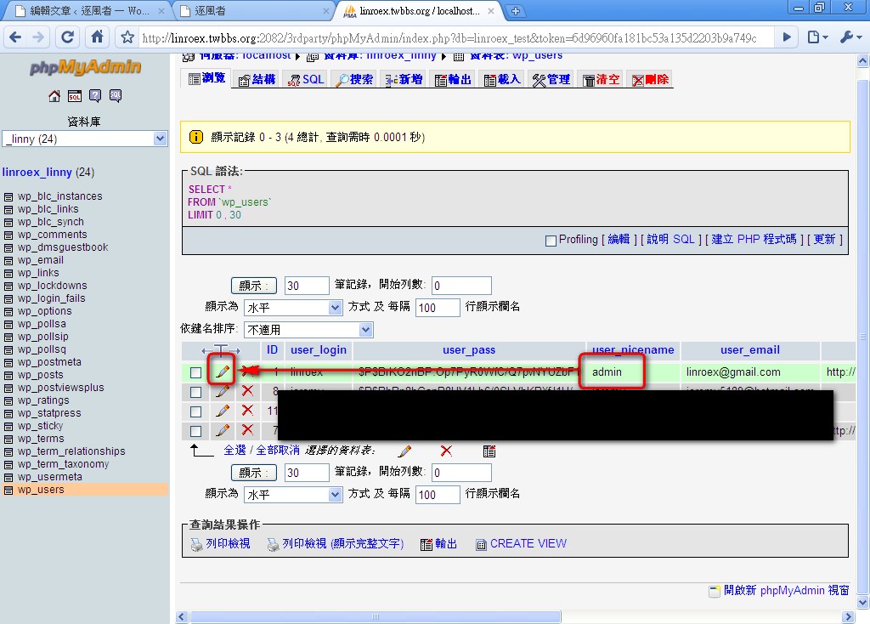The width and height of the screenshot is (870, 624).
Task: Click browser forward arrow button
Action: (38, 37)
